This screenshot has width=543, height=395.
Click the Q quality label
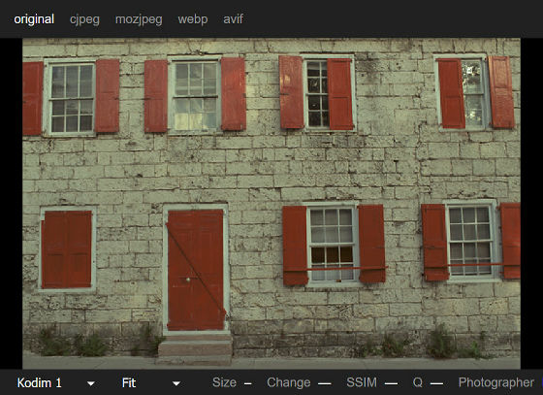click(417, 382)
